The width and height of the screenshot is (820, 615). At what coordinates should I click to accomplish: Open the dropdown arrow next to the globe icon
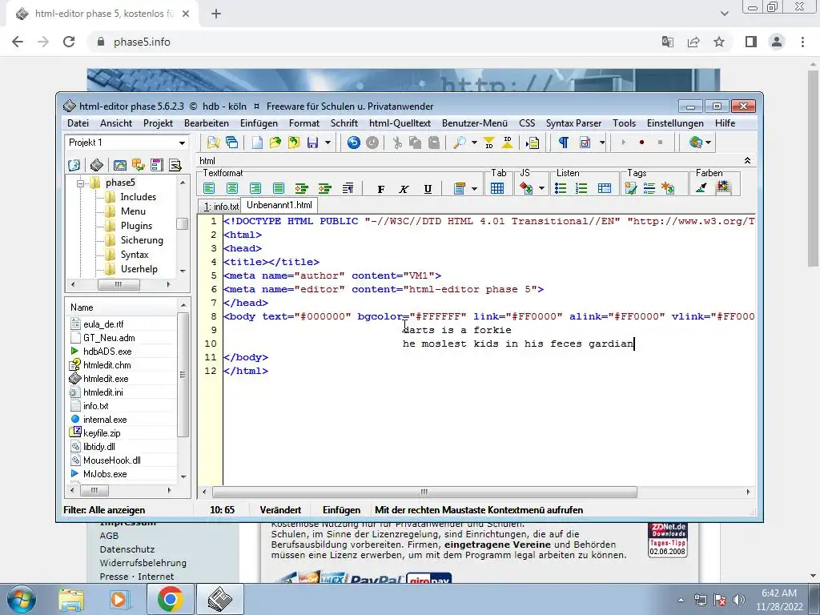[708, 143]
